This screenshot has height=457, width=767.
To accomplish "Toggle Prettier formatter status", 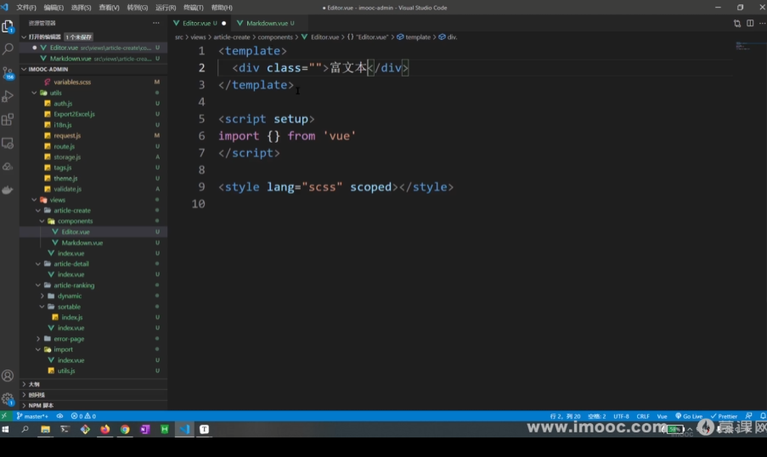I will click(724, 416).
